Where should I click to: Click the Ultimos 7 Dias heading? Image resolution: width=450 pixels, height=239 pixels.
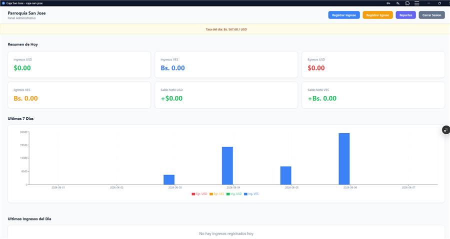click(20, 118)
